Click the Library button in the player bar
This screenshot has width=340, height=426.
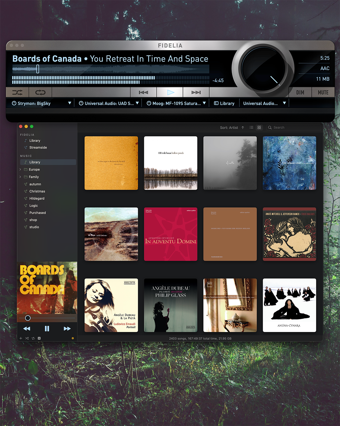click(224, 103)
